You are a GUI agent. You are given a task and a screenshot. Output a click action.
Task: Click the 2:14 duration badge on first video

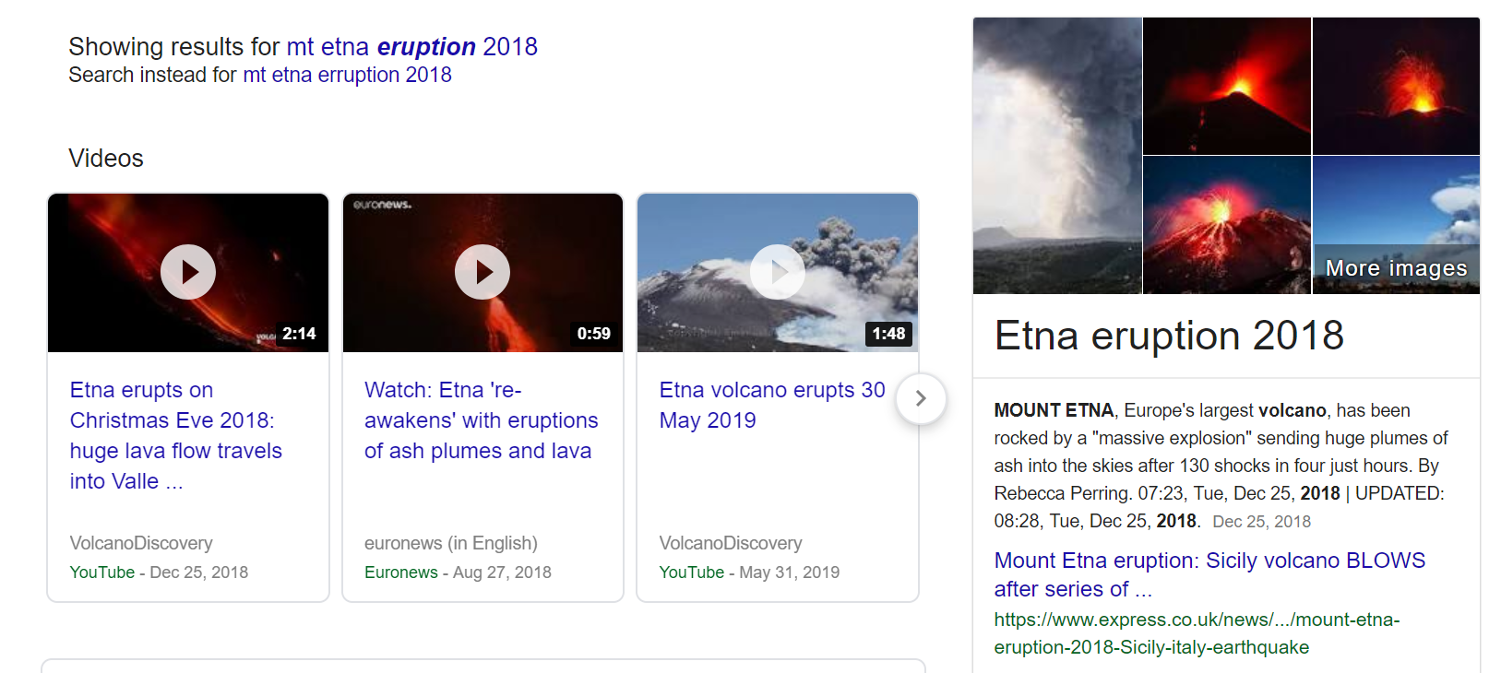click(x=299, y=334)
